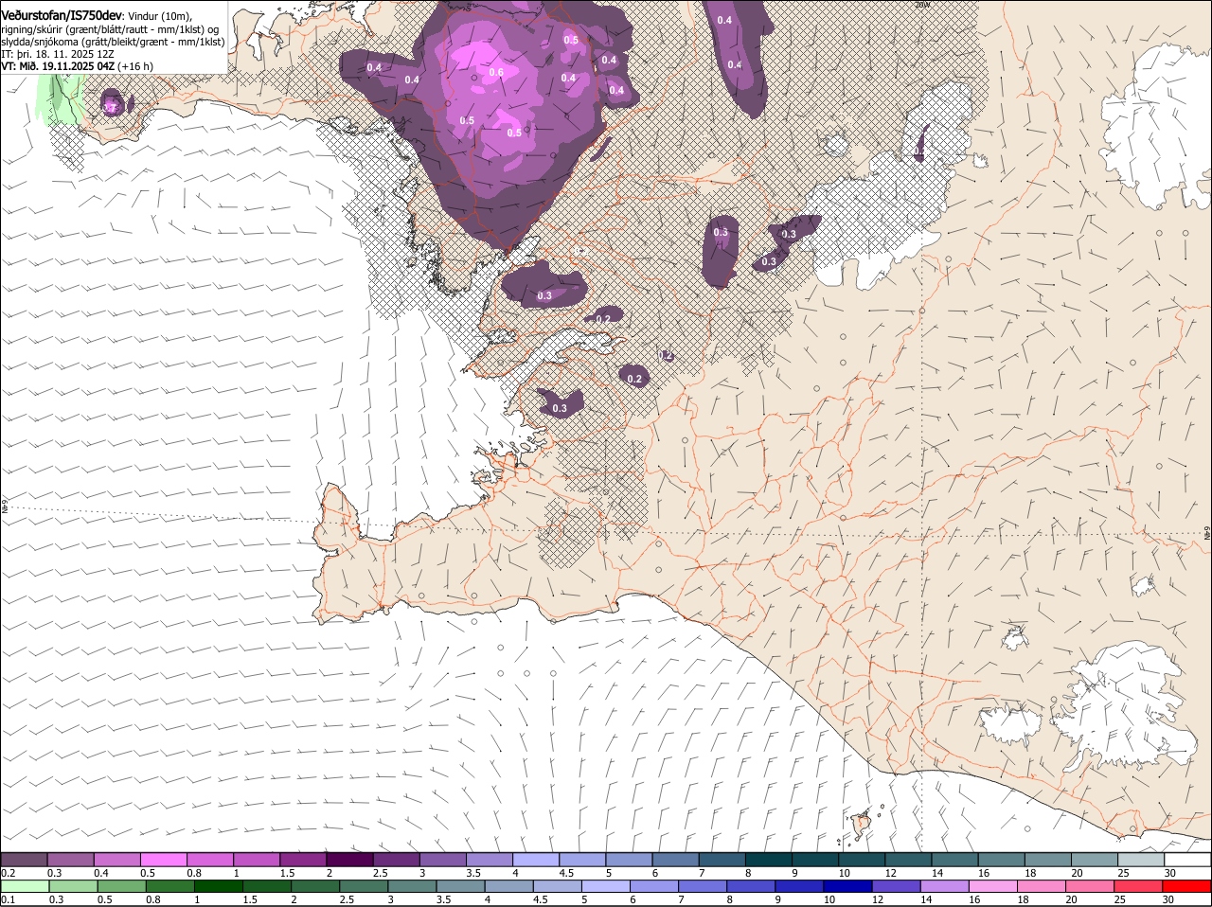Pick upper legend swatch between 1.5 and 2
Image resolution: width=1212 pixels, height=907 pixels.
pyautogui.click(x=303, y=860)
